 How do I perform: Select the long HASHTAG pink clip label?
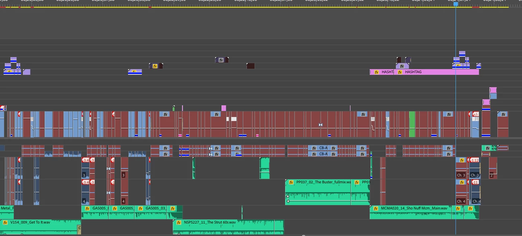[x=413, y=72]
